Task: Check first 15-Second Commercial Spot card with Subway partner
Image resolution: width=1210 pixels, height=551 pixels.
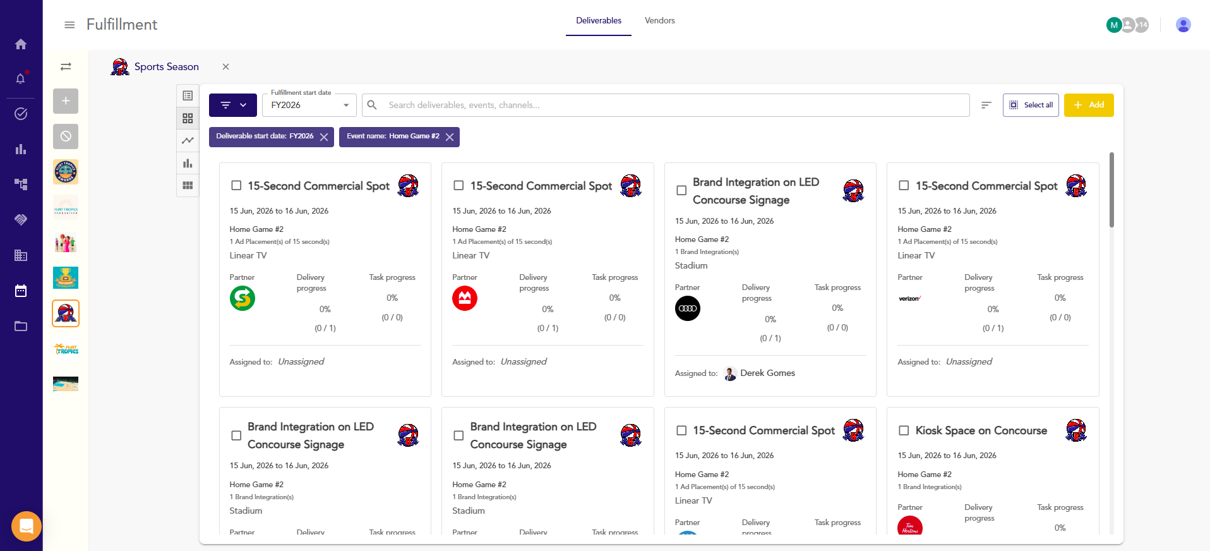Action: [x=236, y=186]
